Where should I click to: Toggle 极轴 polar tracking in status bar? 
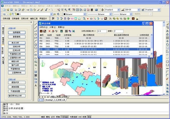pos(58,117)
